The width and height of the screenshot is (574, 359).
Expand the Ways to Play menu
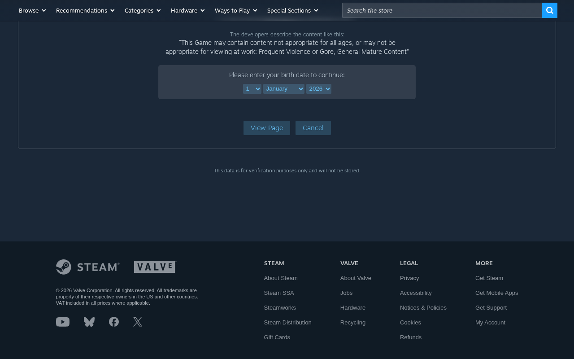click(x=236, y=10)
